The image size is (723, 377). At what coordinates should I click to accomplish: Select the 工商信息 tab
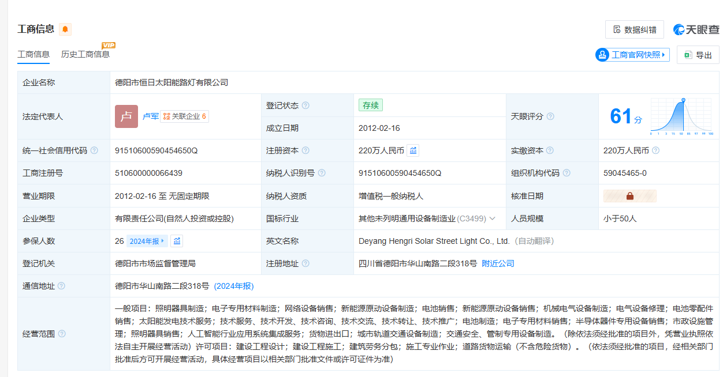33,54
